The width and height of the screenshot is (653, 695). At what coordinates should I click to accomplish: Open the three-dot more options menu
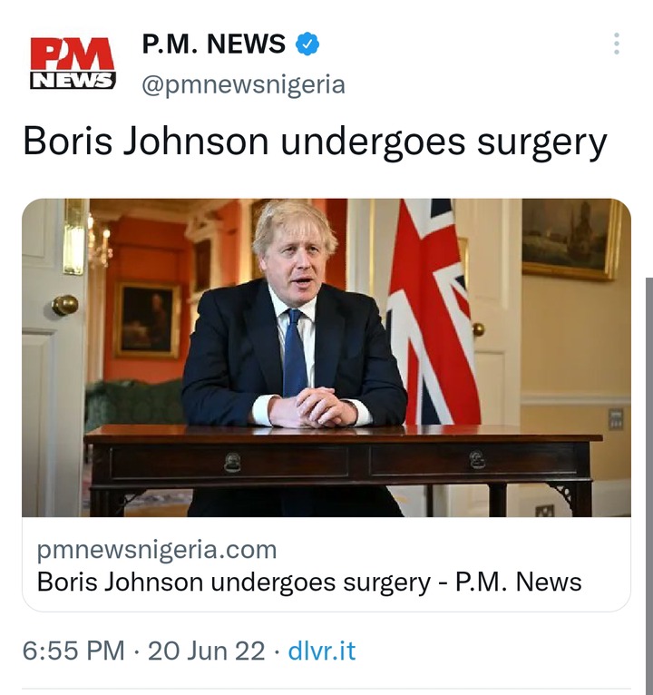(616, 44)
